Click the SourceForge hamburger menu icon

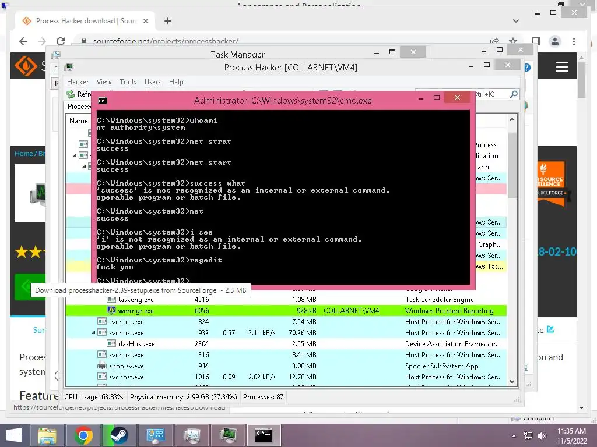[x=561, y=68]
